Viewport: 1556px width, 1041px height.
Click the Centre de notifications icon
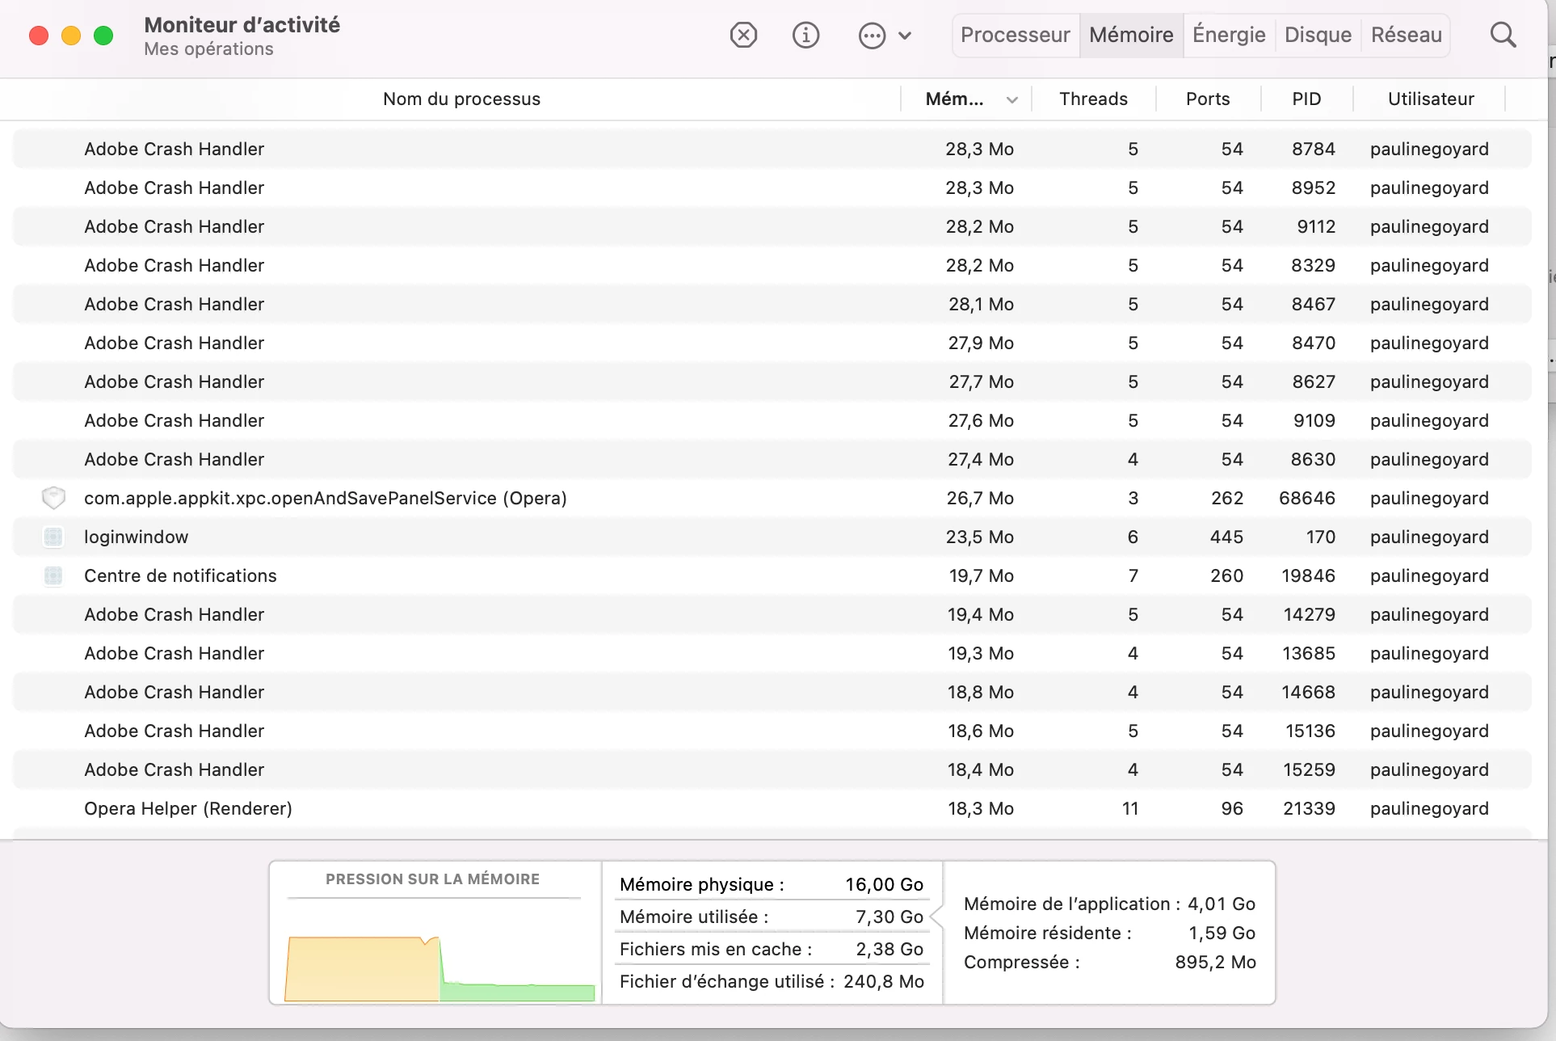(x=53, y=575)
